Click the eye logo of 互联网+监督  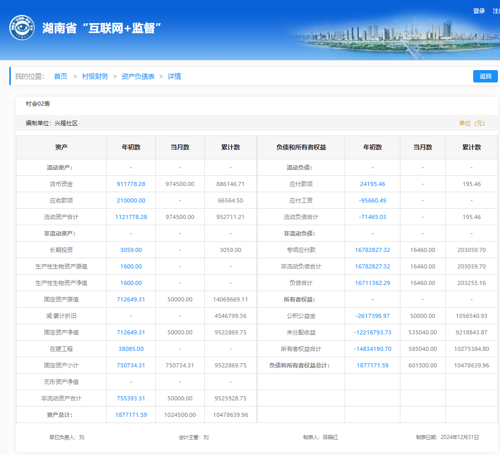(22, 28)
